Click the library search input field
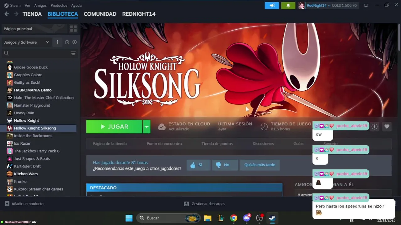This screenshot has height=225, width=401. pos(39,53)
